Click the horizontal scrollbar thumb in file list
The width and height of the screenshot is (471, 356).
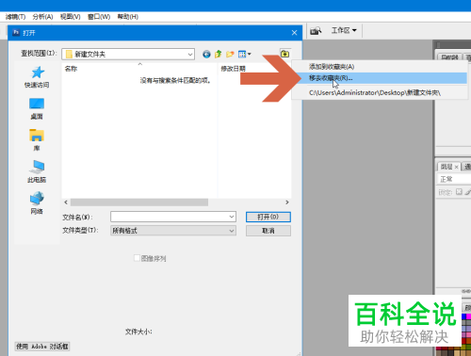[139, 202]
